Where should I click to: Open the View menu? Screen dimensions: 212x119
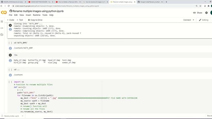point(22,15)
